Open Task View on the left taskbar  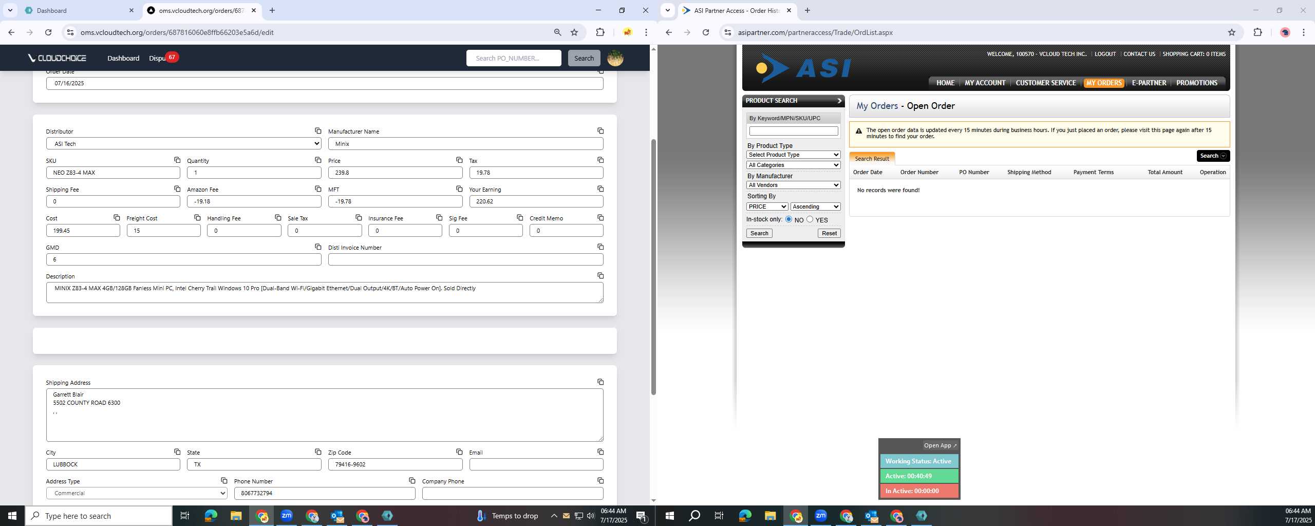click(185, 516)
